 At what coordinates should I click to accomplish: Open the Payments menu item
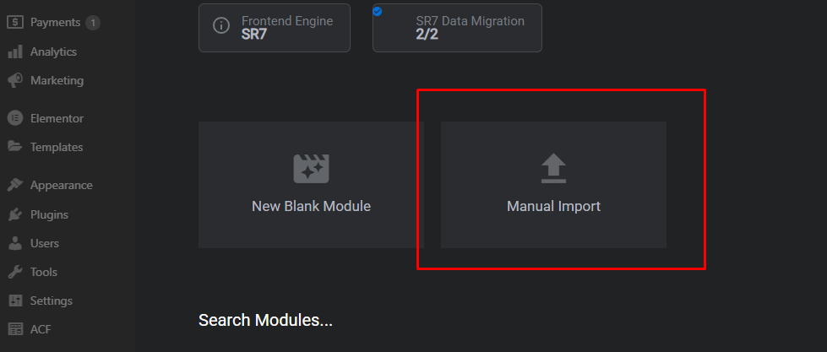[x=55, y=23]
